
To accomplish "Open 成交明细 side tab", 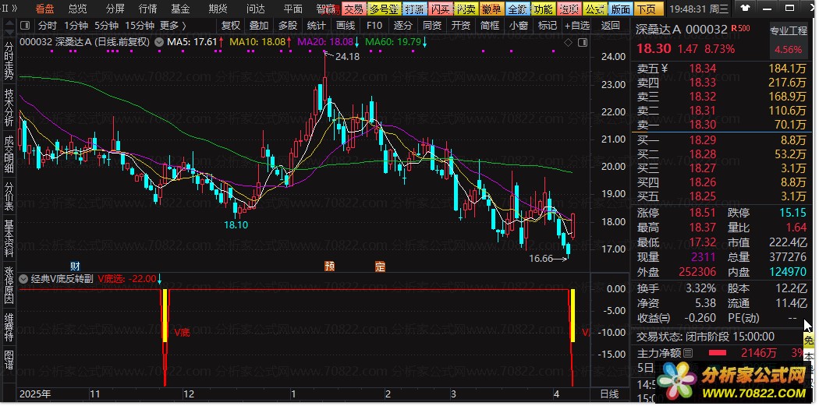I will (x=9, y=154).
